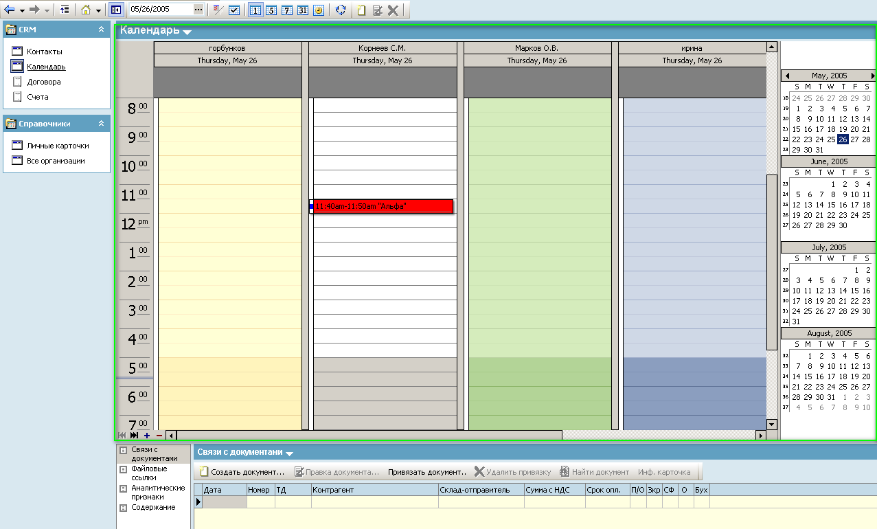Click the skip-to-last navigator icon

coord(134,435)
